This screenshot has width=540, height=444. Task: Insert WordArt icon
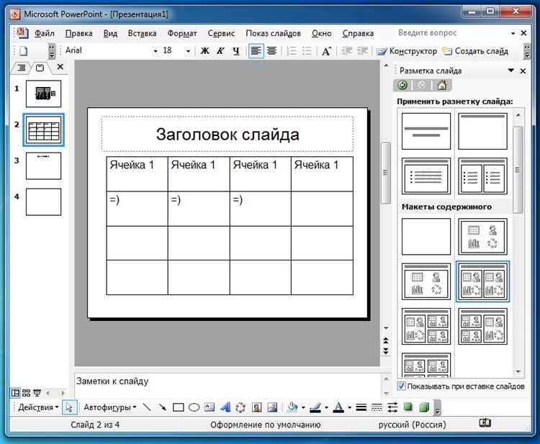click(225, 407)
